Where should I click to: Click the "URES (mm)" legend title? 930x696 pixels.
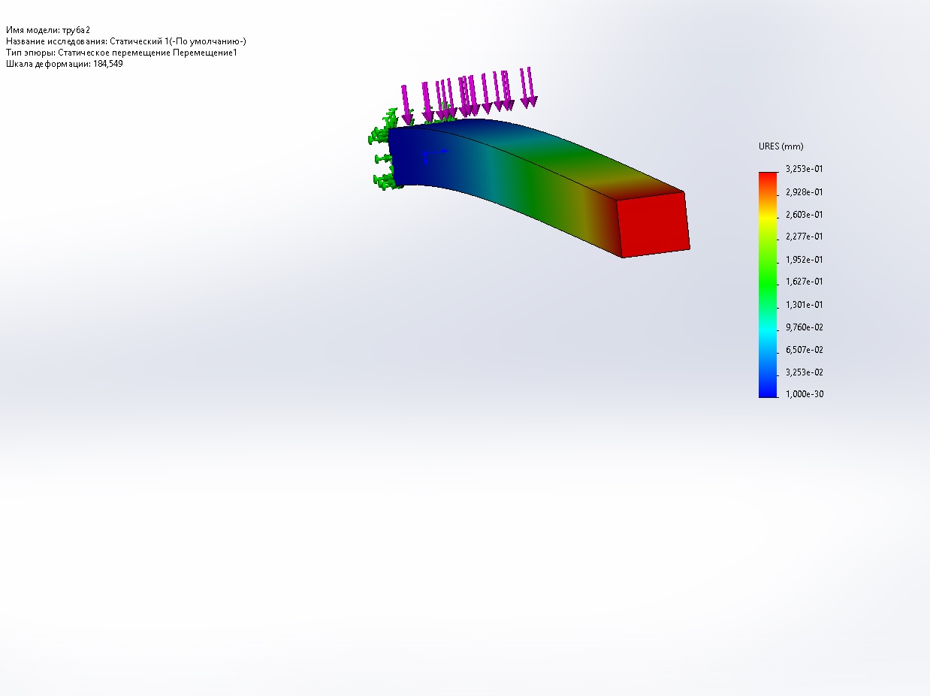781,146
